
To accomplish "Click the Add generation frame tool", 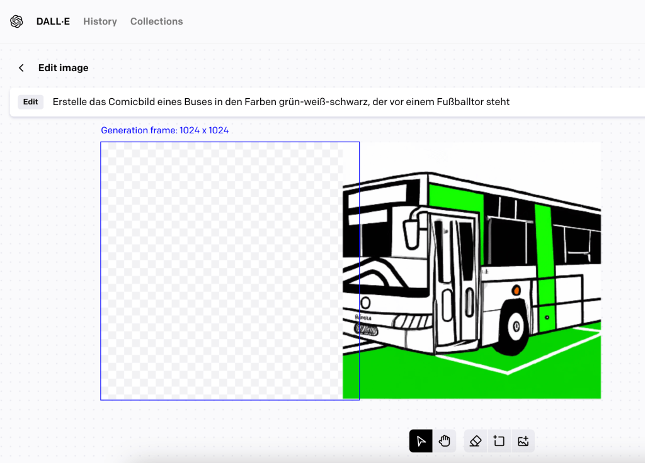I will pos(499,441).
